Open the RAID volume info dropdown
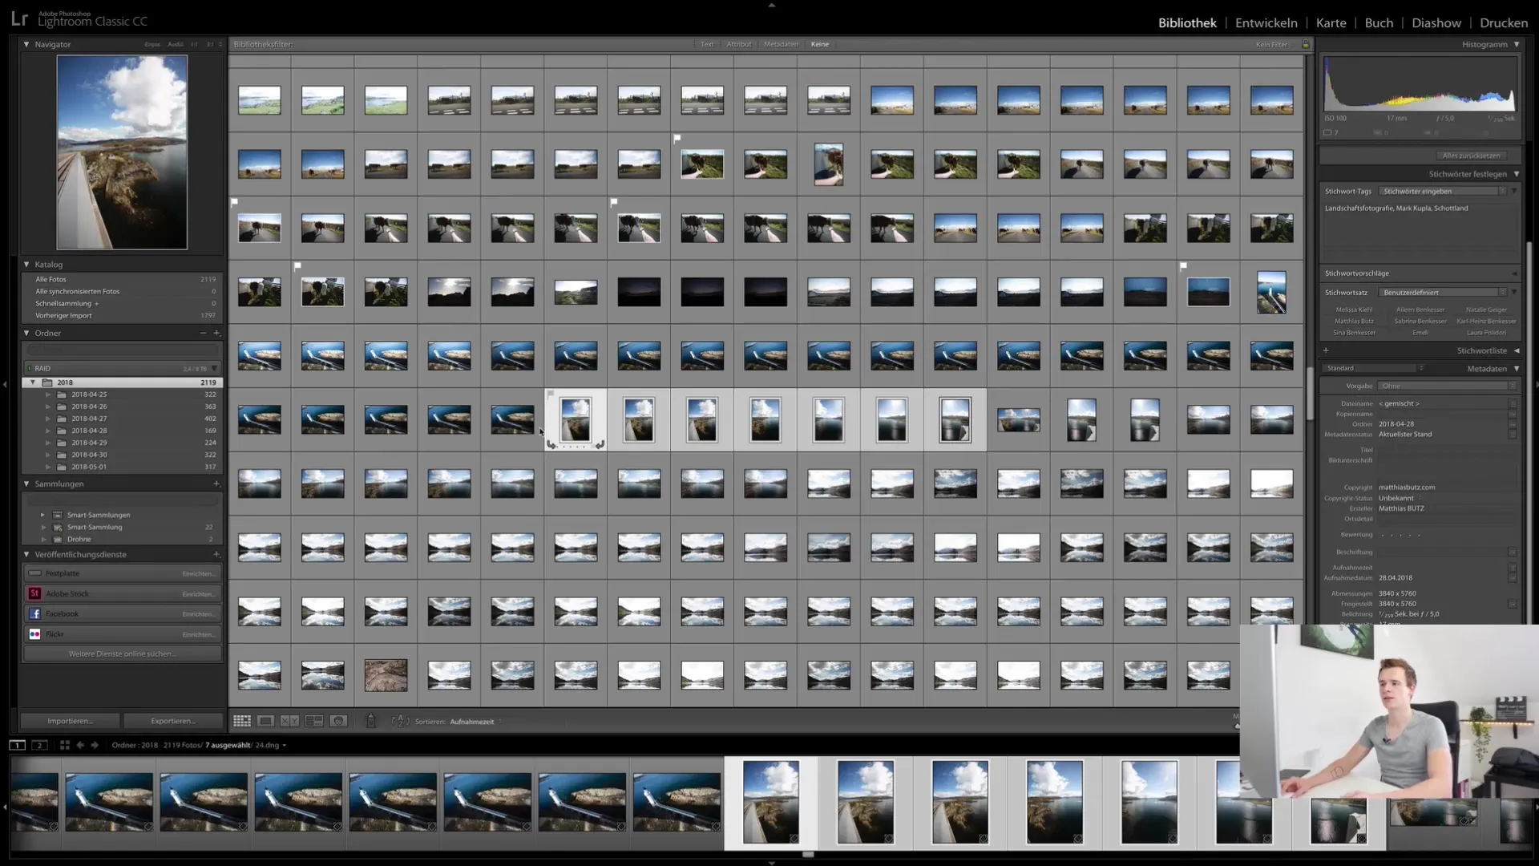This screenshot has height=866, width=1539. coord(214,368)
